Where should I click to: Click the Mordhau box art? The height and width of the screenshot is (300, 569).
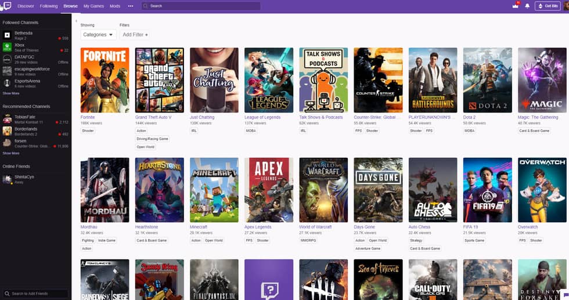click(x=105, y=190)
